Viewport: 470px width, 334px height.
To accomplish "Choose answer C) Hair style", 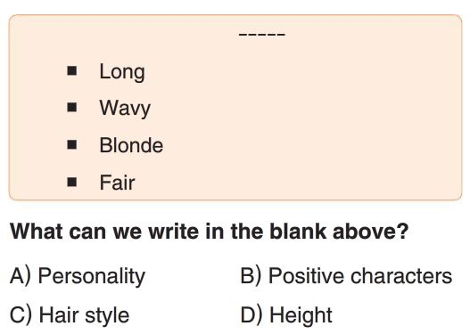I will 70,315.
